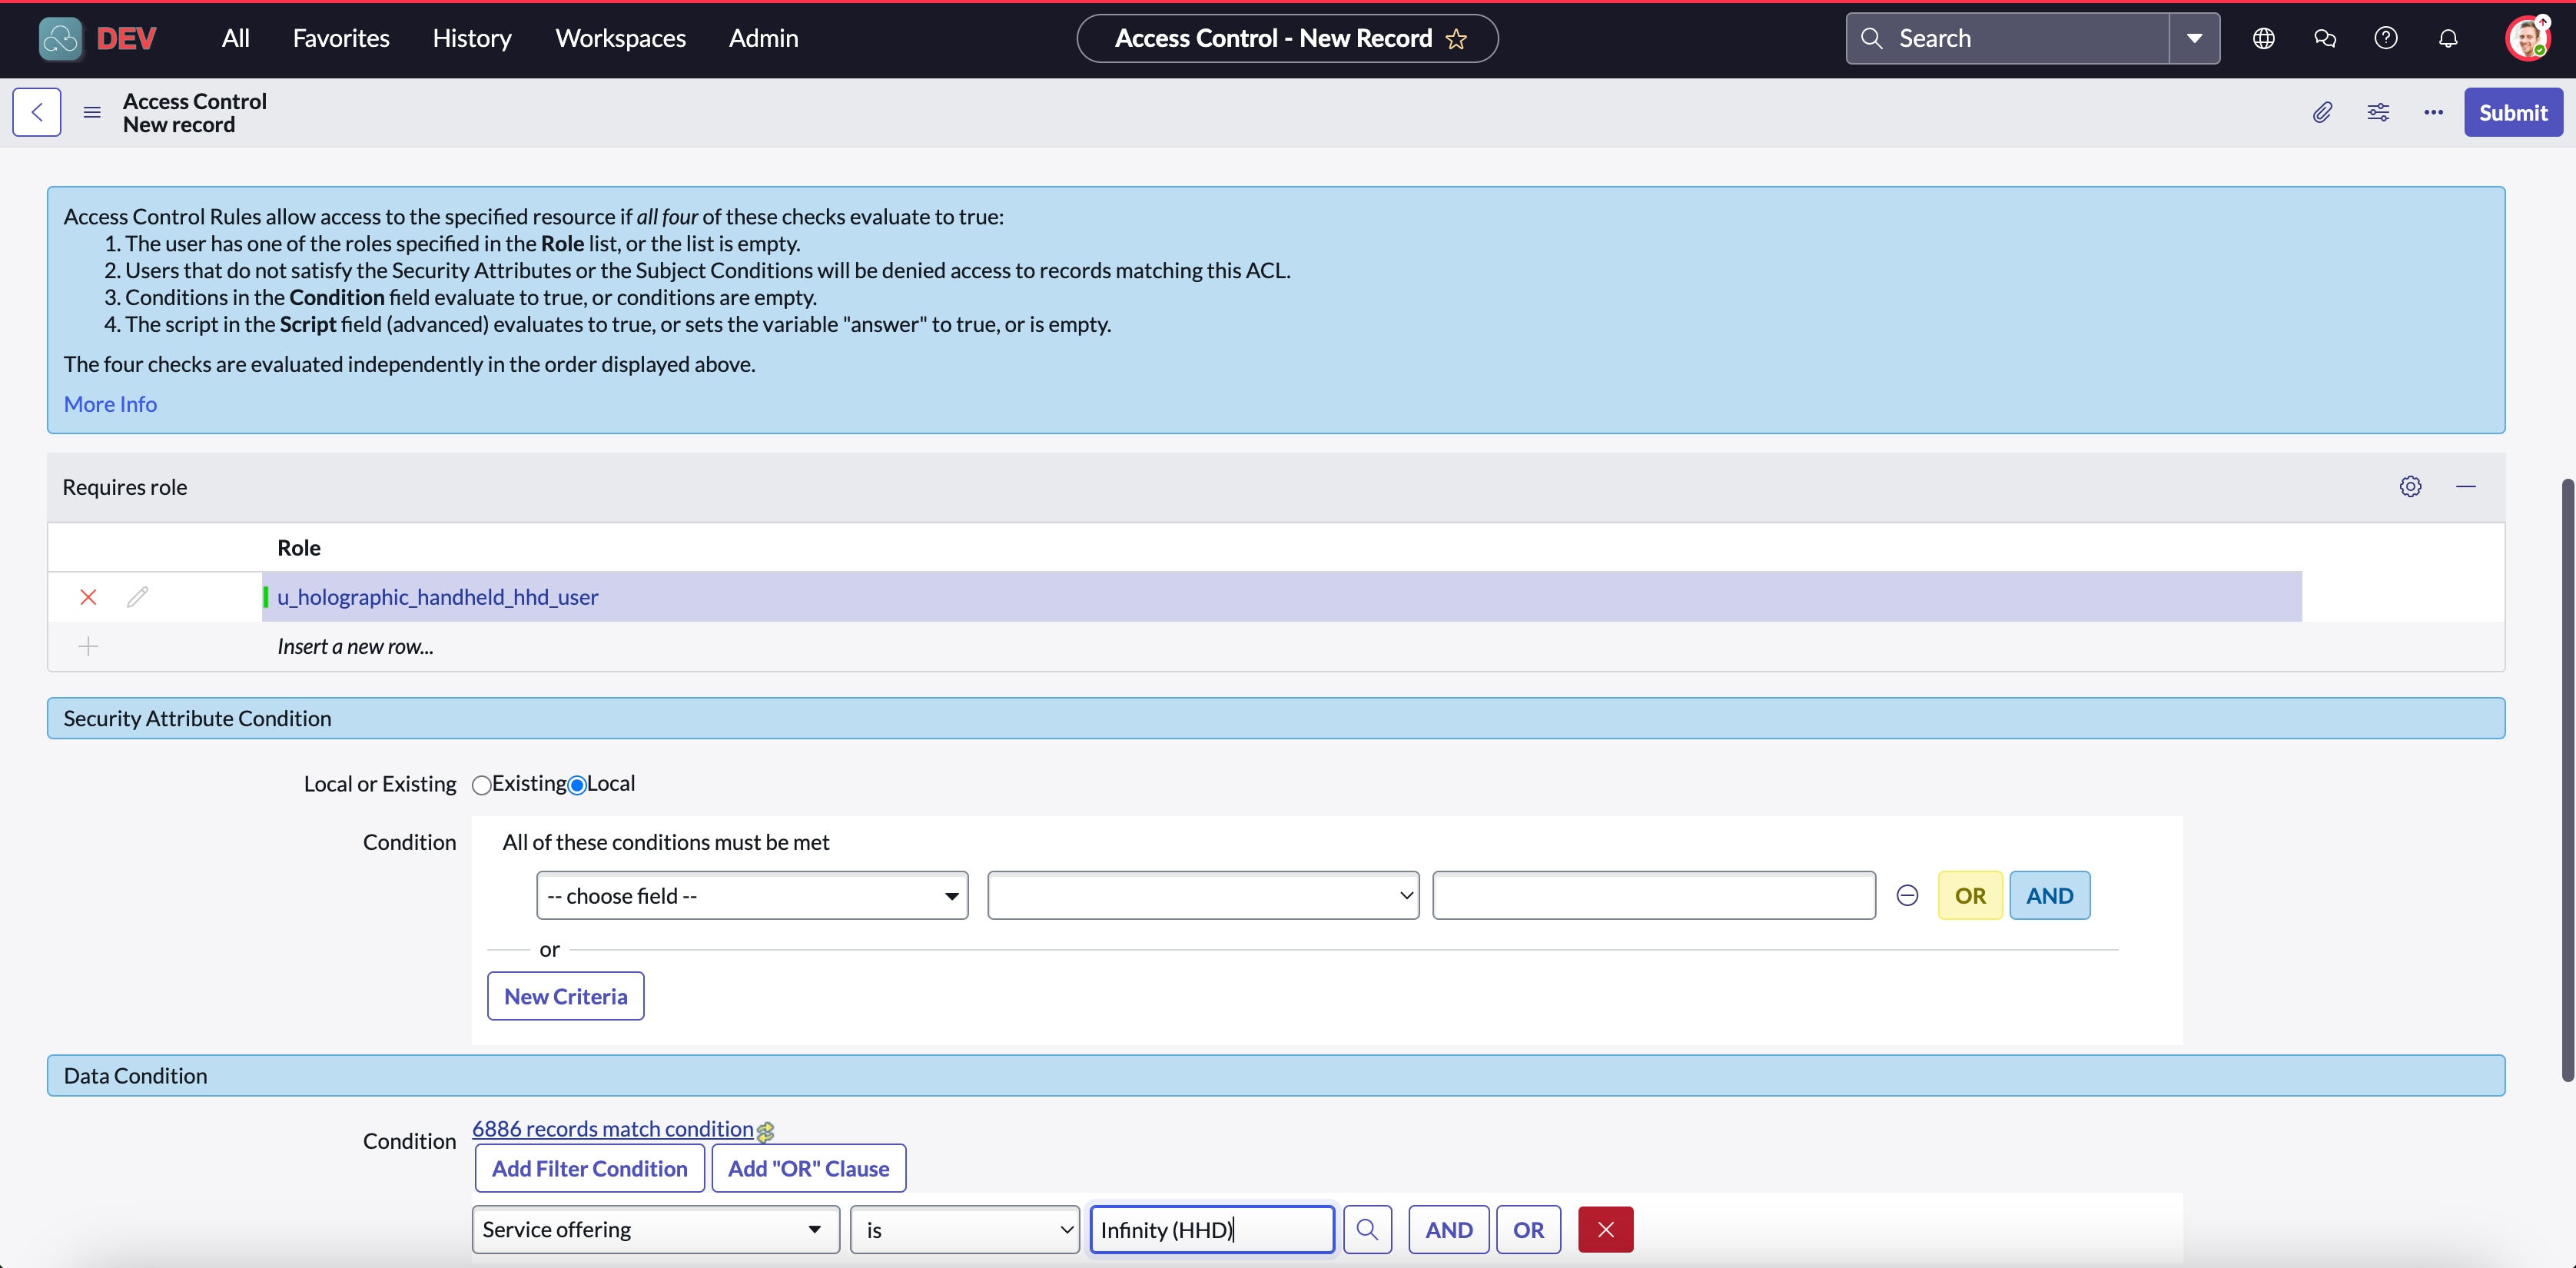Screen dimensions: 2576x1268
Task: Open the notifications bell icon
Action: 2448,38
